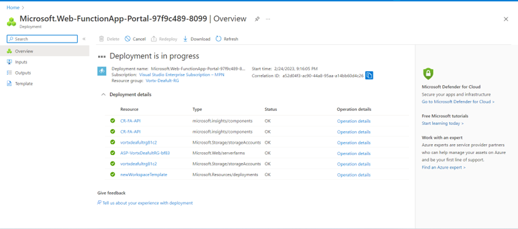Click the Template document icon in sidebar
The image size is (518, 229).
point(9,84)
